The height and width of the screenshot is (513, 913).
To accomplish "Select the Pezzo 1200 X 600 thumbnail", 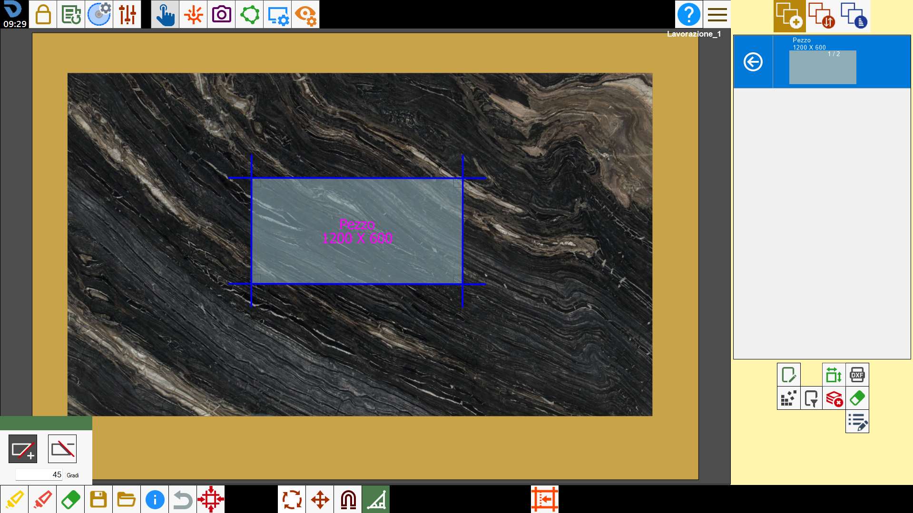I will pos(823,67).
